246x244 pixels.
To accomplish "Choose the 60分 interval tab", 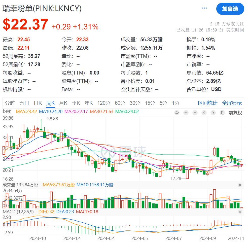I will [120, 103].
